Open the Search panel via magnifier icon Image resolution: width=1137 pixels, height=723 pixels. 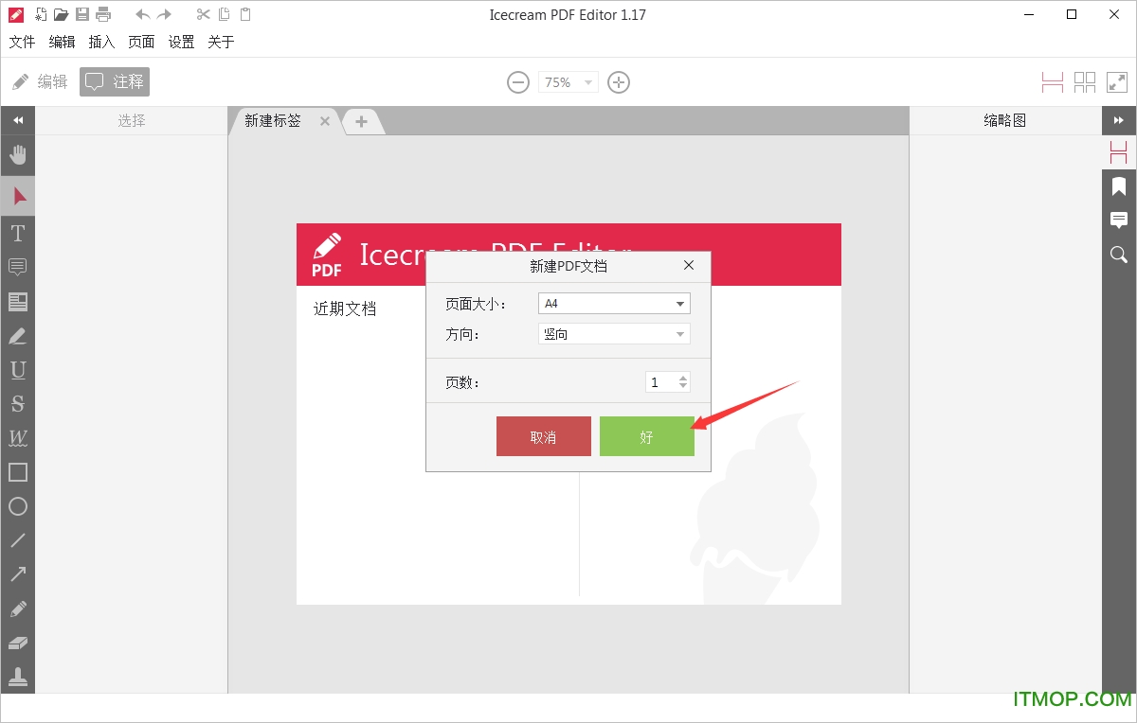click(1119, 254)
